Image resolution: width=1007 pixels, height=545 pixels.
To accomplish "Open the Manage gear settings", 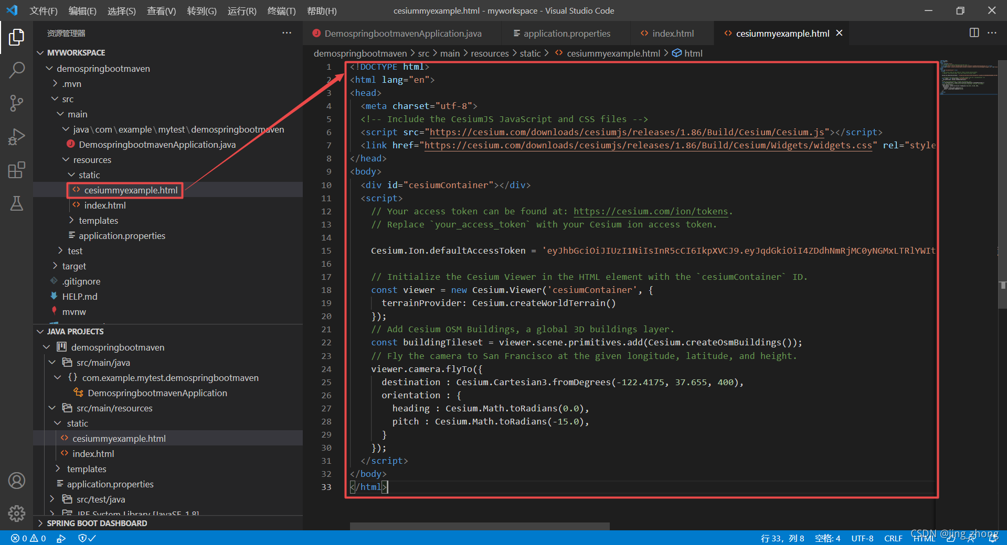I will [x=16, y=514].
